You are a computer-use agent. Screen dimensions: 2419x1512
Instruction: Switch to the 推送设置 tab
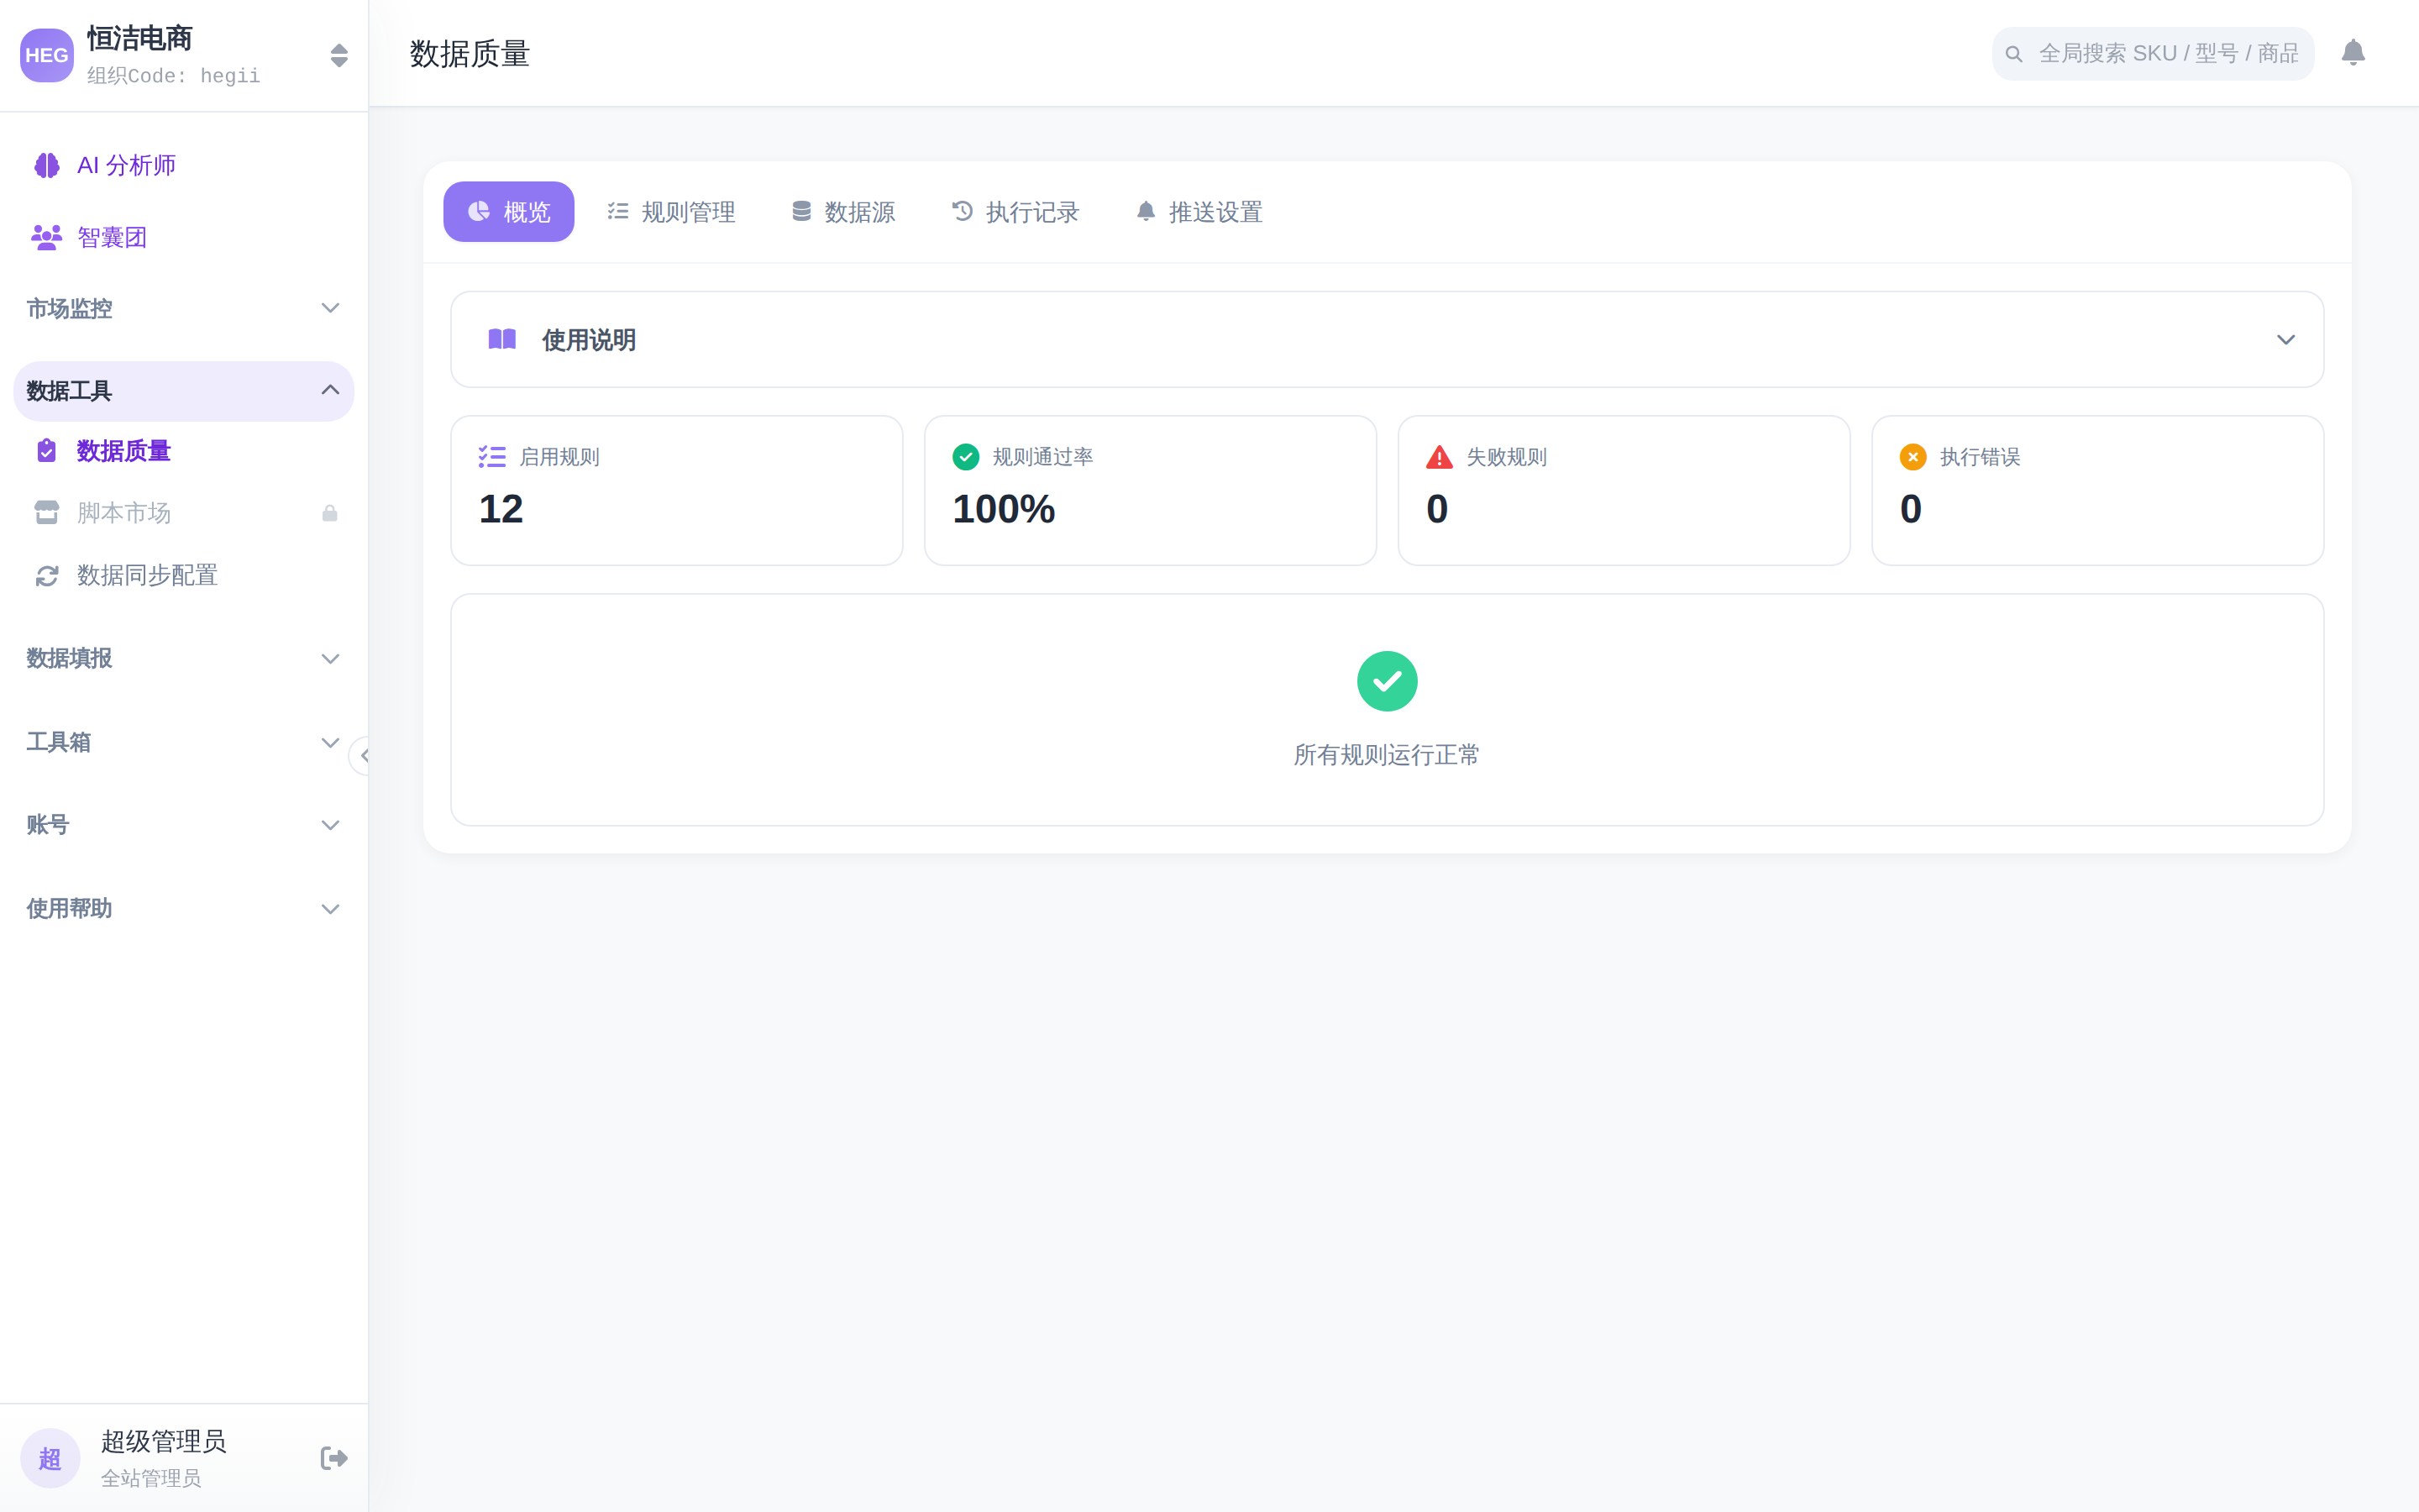pyautogui.click(x=1199, y=212)
